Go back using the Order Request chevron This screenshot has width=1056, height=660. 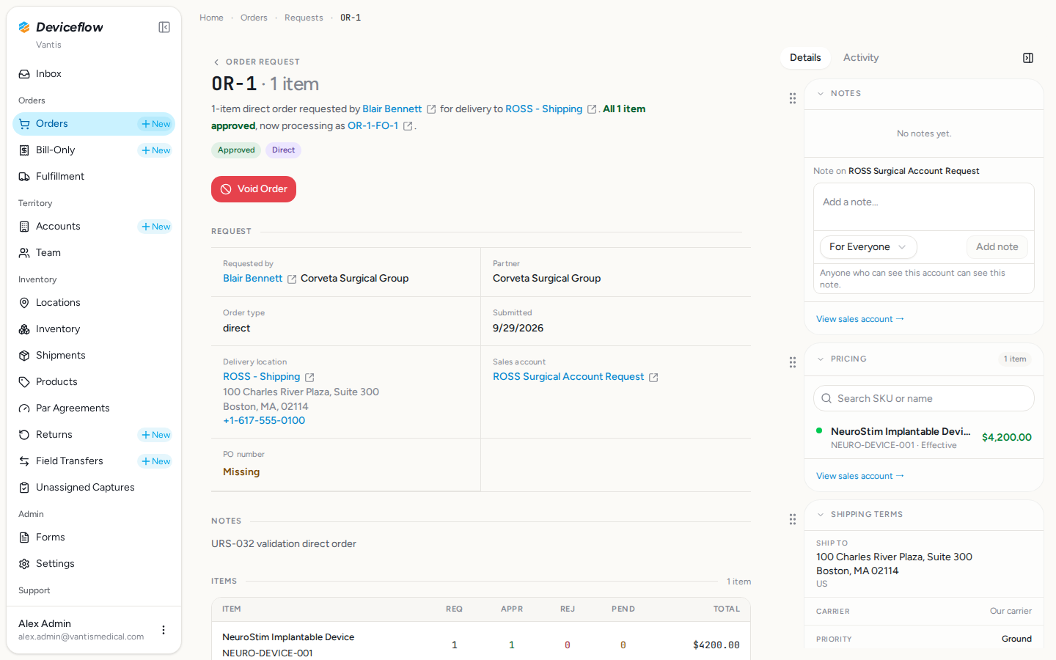pos(216,62)
